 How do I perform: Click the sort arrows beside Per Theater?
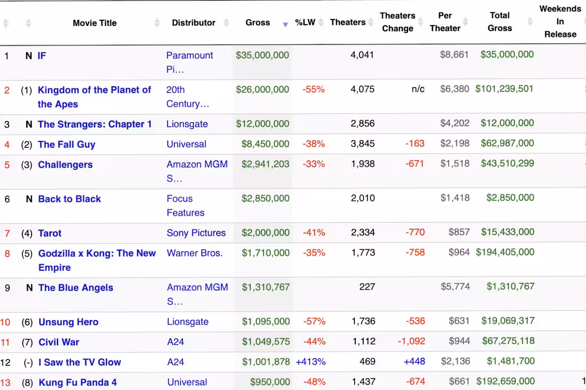coord(466,22)
